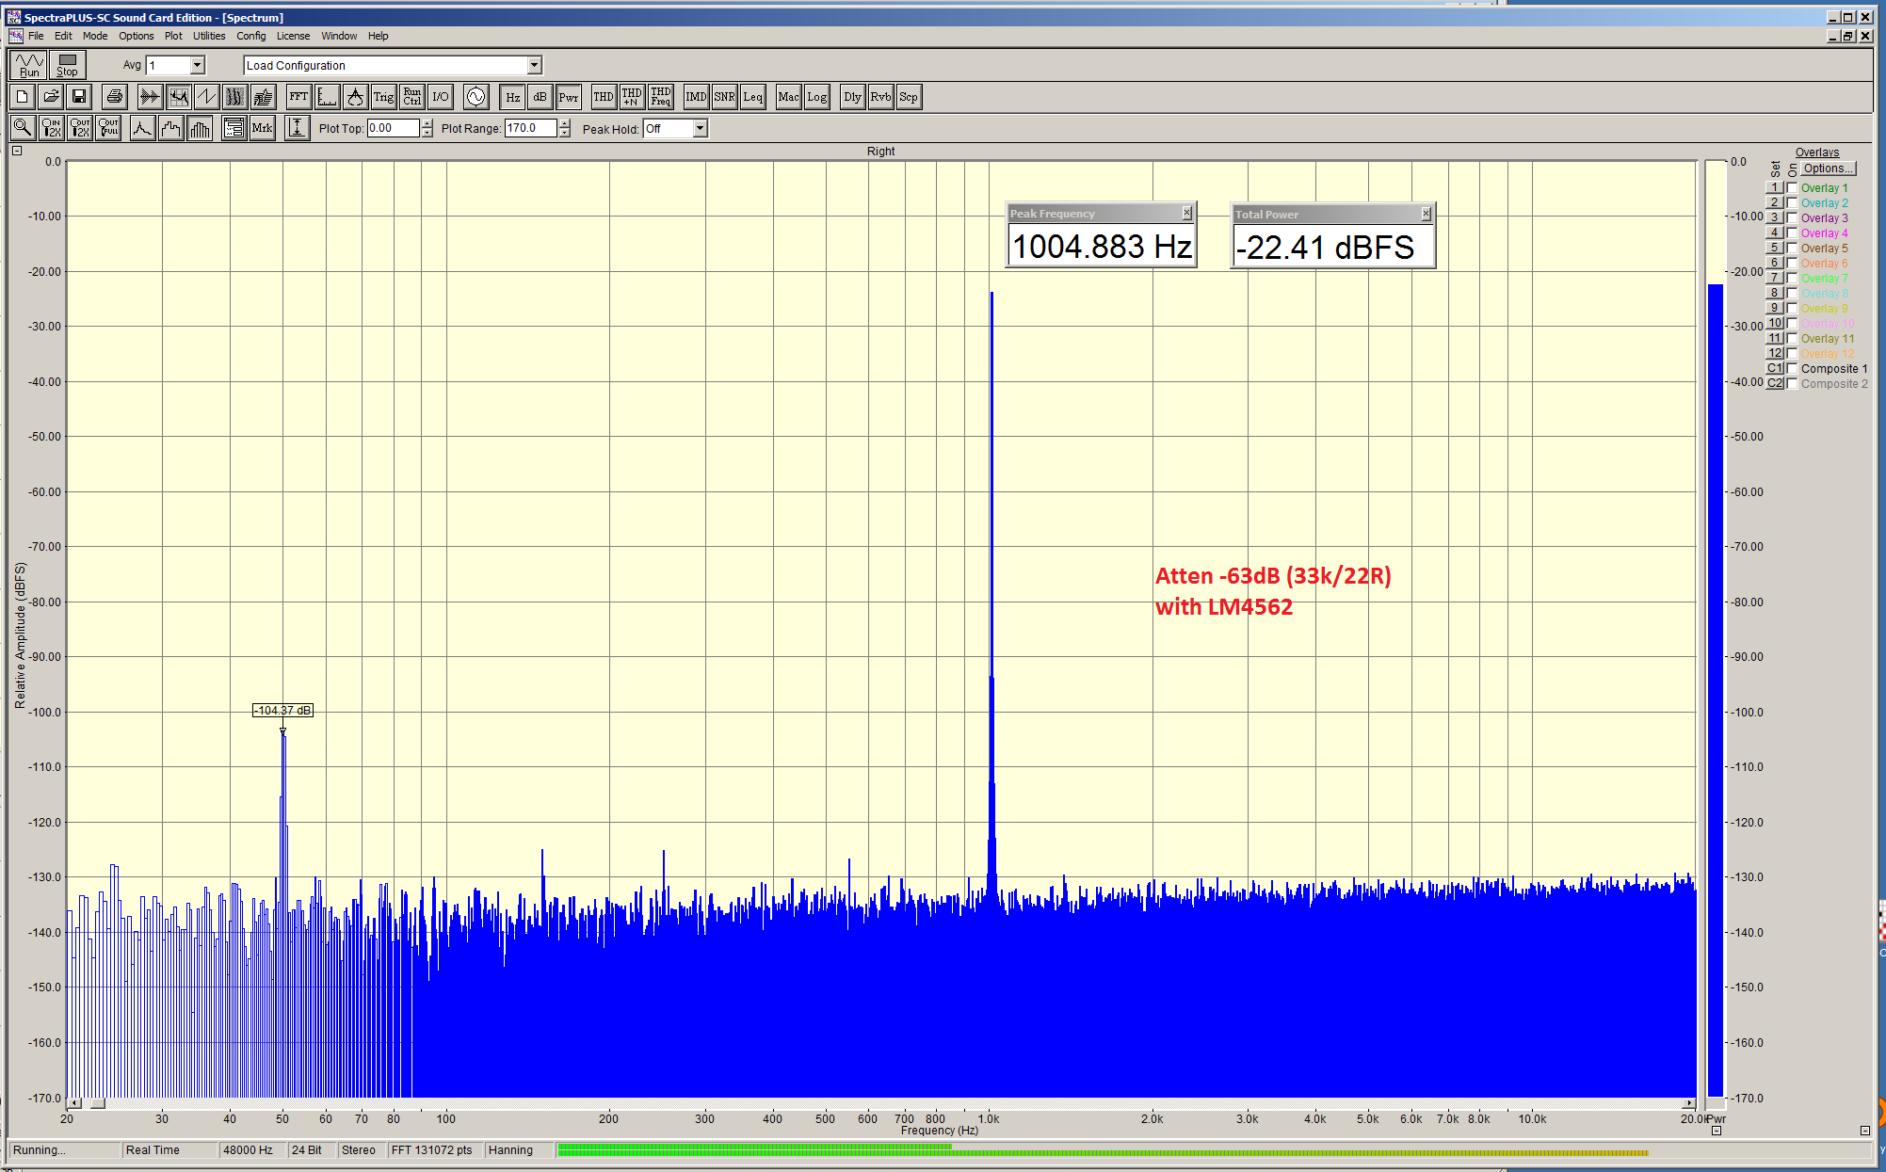Viewport: 1886px width, 1172px height.
Task: Close the Peak Frequency readout box
Action: pyautogui.click(x=1186, y=214)
